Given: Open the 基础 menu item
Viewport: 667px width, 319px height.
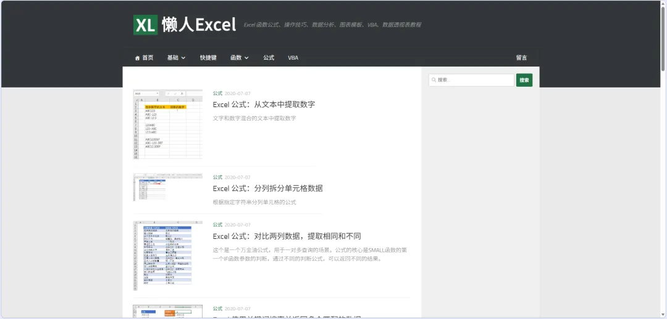Looking at the screenshot, I should (x=173, y=58).
